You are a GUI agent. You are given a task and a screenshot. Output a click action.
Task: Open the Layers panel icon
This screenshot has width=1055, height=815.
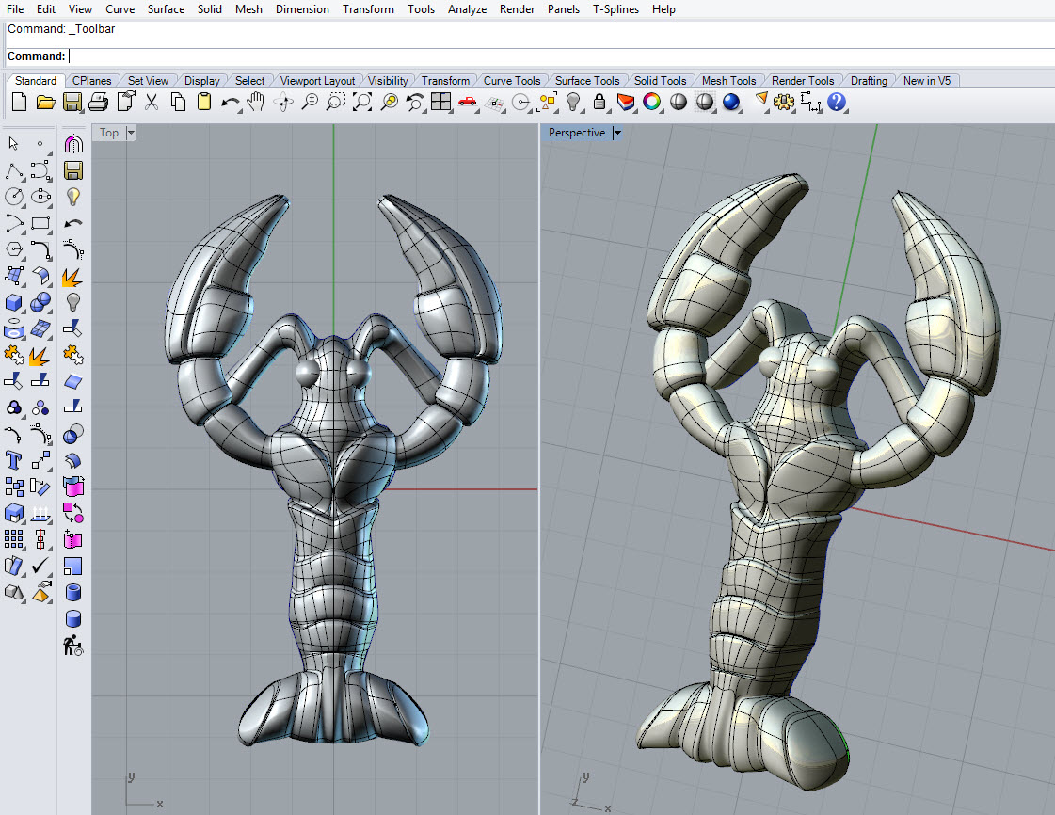626,103
